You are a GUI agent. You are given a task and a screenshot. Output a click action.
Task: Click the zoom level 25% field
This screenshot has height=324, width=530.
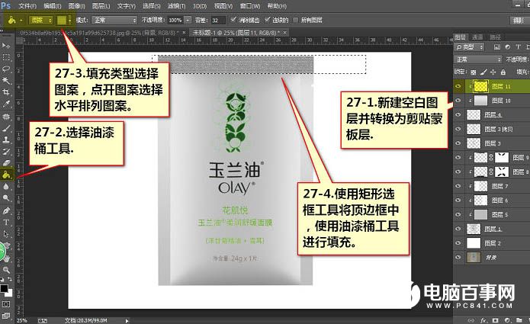pos(22,320)
